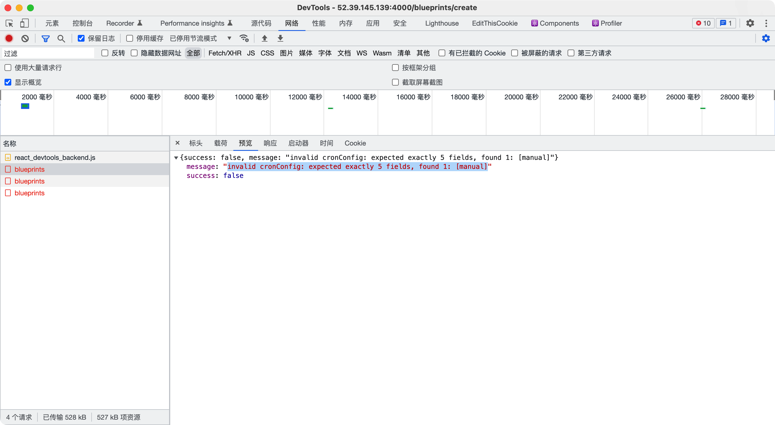Screen dimensions: 775x425
Task: Apply the Fetch/XHR request filter
Action: click(225, 53)
